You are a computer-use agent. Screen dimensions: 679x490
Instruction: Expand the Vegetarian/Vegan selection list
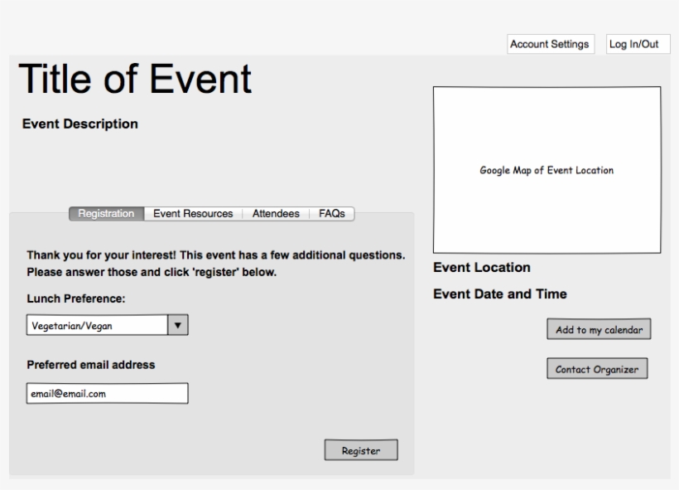(x=178, y=324)
